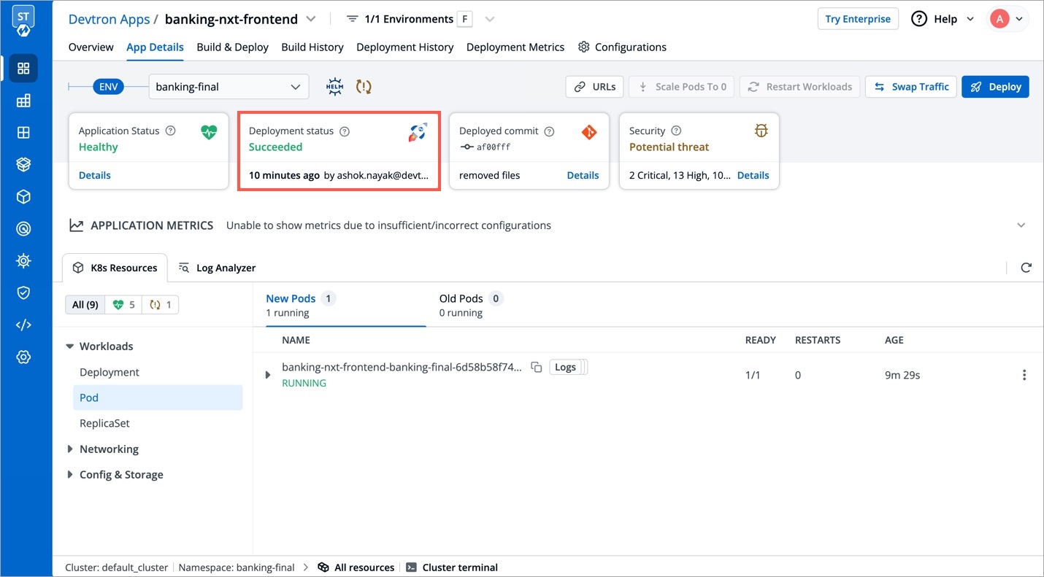This screenshot has height=577, width=1044.
Task: Click the Helm chart icon
Action: (x=334, y=87)
